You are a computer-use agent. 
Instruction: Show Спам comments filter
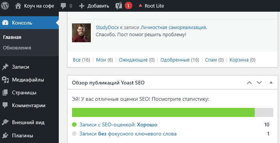pyautogui.click(x=211, y=60)
